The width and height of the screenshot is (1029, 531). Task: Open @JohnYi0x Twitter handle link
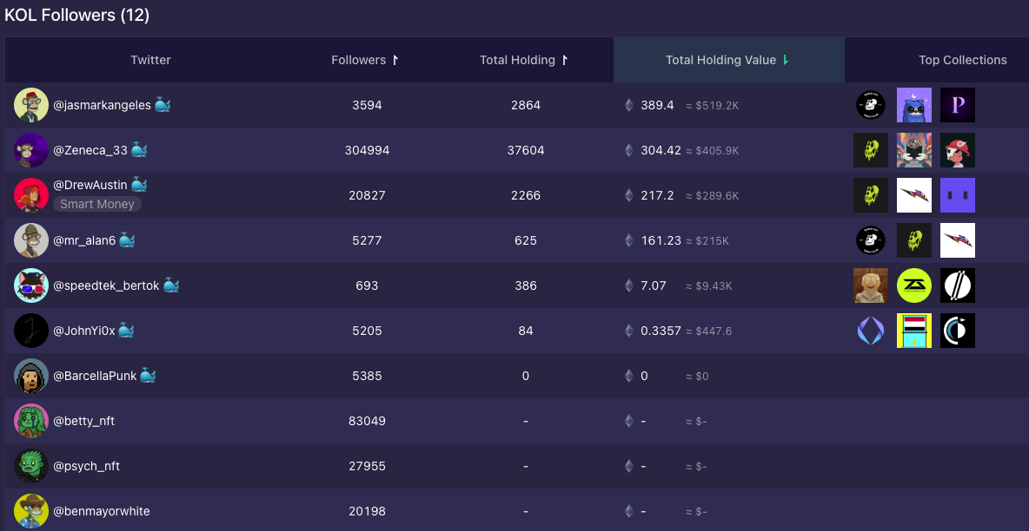click(83, 331)
